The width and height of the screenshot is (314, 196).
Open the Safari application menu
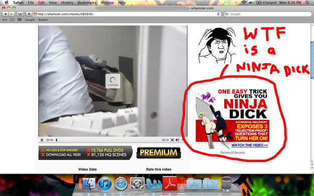[x=18, y=3]
